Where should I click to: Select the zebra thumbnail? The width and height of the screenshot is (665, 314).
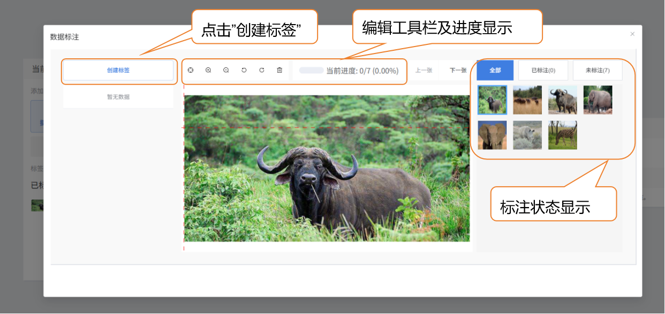coord(562,135)
